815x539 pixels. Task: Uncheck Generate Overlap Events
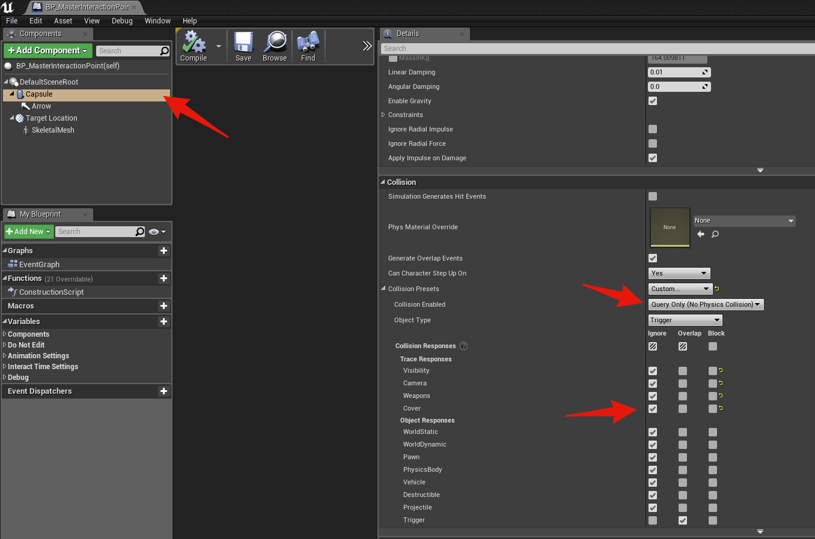(653, 258)
